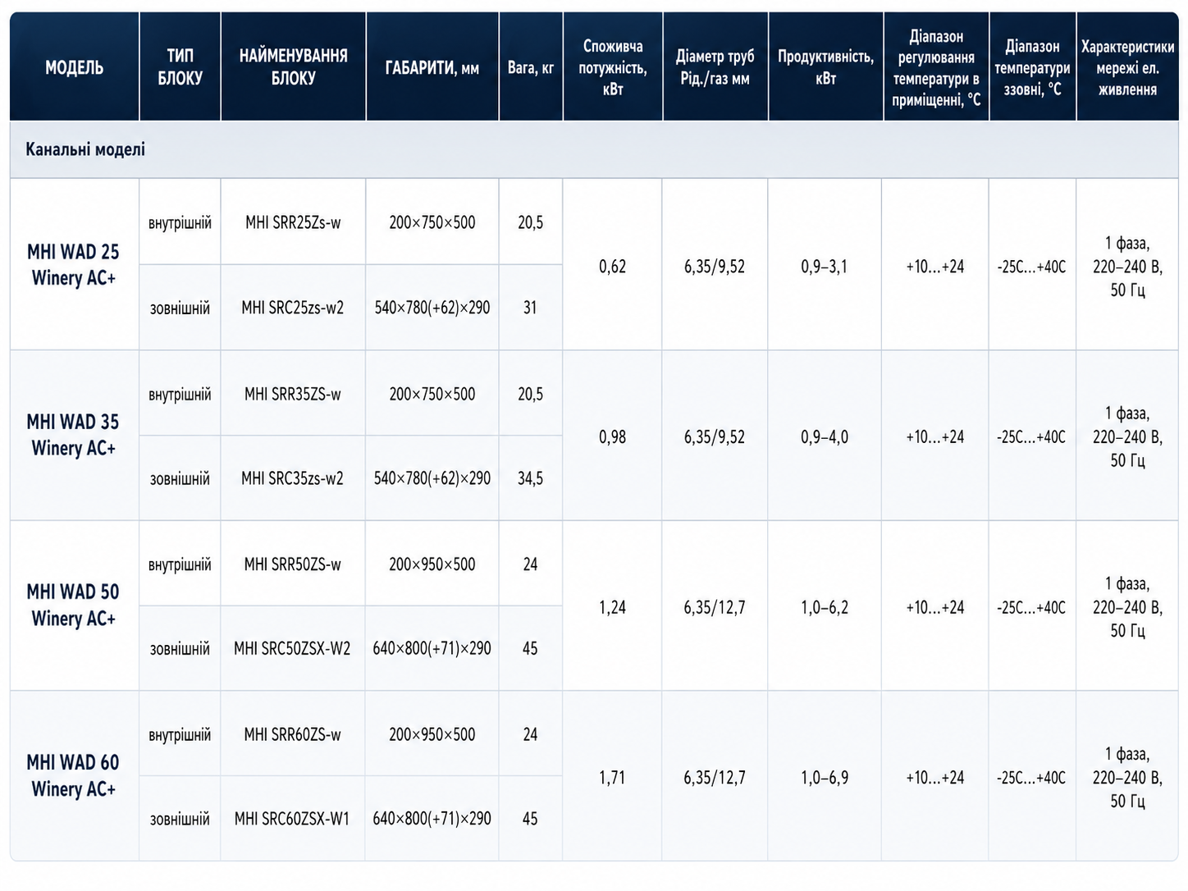Click the "6,35/9,52" pipe diameter for WAD 25
Screen dimensions: 1188x891
715,266
